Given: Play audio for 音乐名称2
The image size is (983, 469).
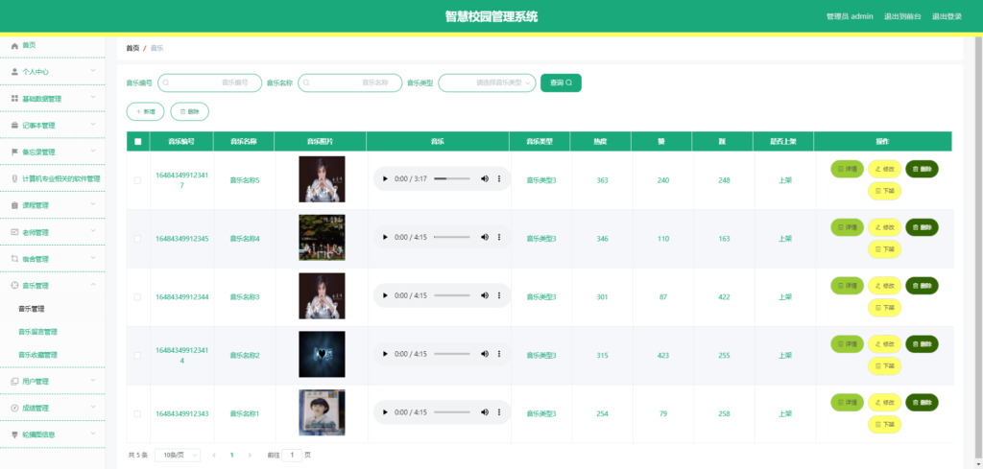Looking at the screenshot, I should point(385,354).
